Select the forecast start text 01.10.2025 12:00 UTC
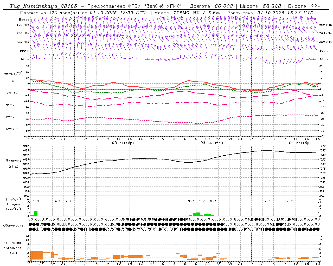 (118, 13)
